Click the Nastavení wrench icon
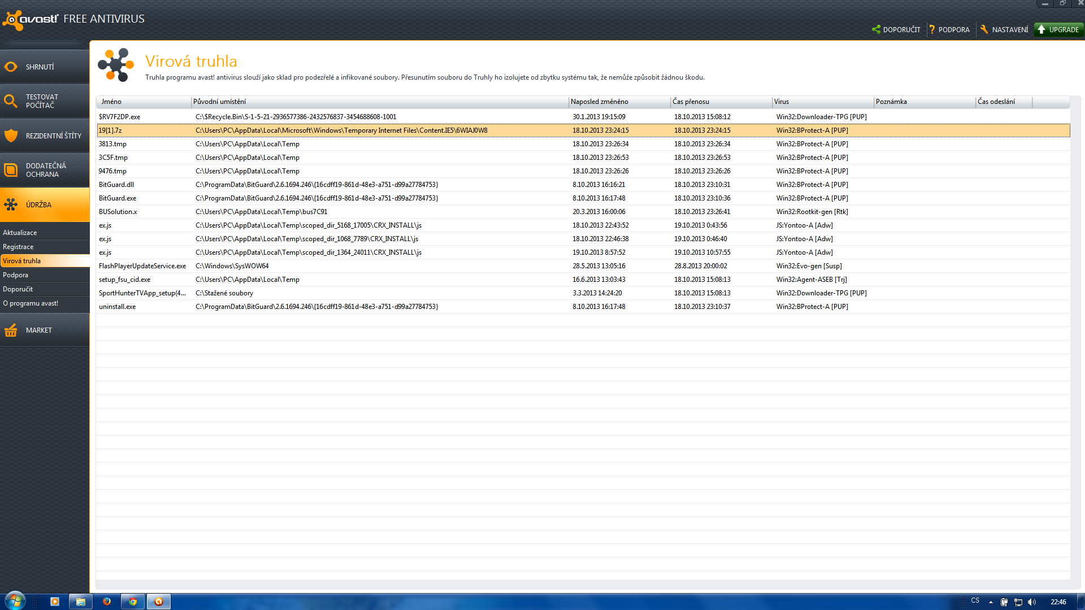The image size is (1085, 610). [984, 29]
